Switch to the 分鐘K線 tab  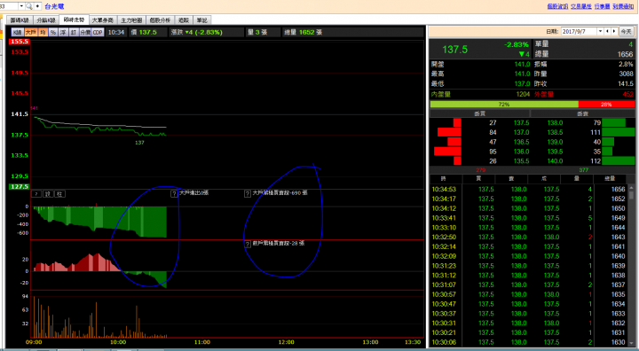click(46, 20)
